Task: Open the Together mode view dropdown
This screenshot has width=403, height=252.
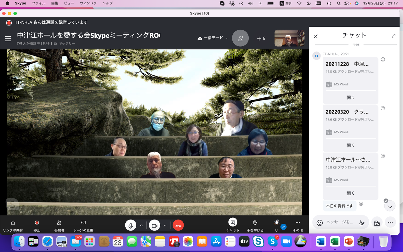Action: [x=213, y=38]
